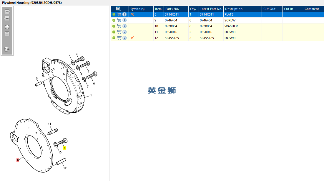This screenshot has width=324, height=181.
Task: Click parts number 3714X011 cell
Action: coord(176,14)
